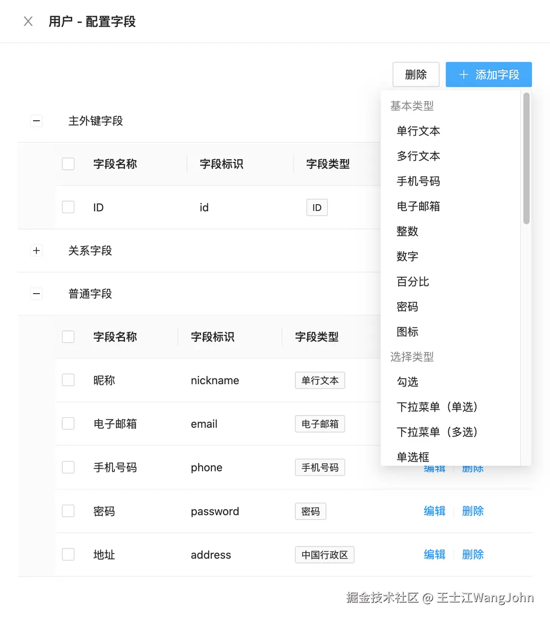Viewport: 550px width, 621px height.
Task: Click the 删除 button at the top
Action: 416,74
